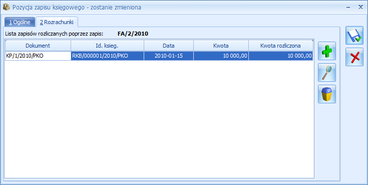Image resolution: width=368 pixels, height=185 pixels.
Task: Sort by Kwota rozliczona column header
Action: pos(281,46)
